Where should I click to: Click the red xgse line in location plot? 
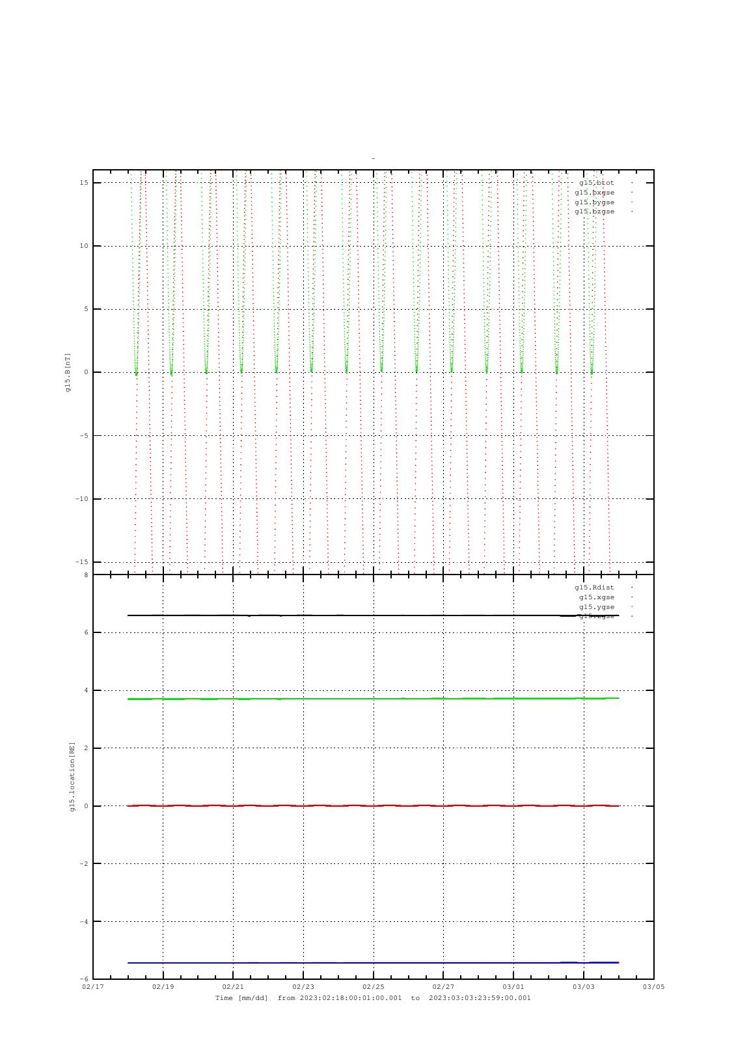pos(373,805)
